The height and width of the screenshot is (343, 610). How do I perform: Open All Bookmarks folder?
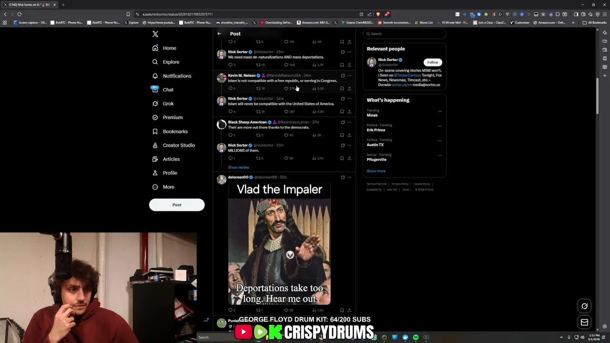595,22
